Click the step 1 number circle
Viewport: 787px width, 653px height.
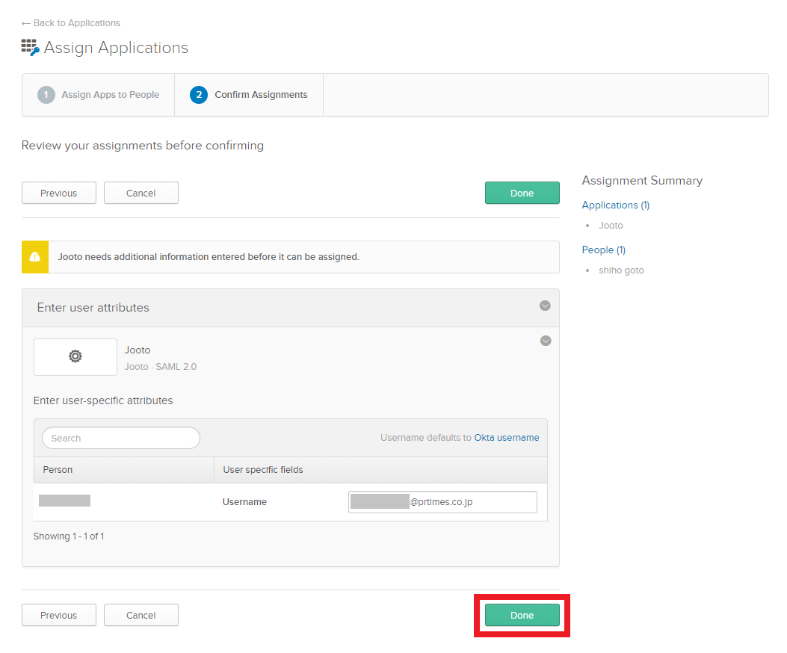[46, 95]
